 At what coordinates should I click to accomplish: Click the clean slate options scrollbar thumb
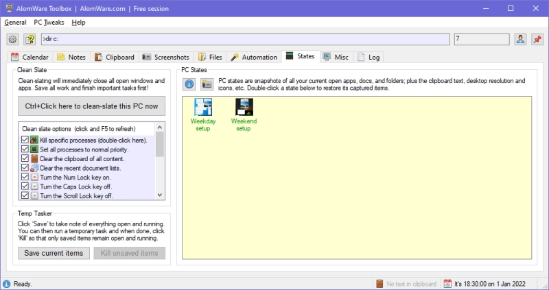160,144
